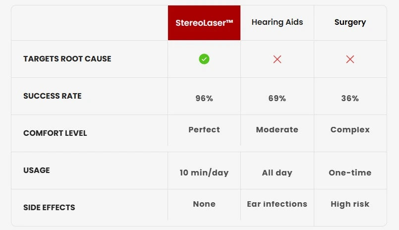Click the TARGETS ROOT CAUSE row label
This screenshot has width=399, height=230.
pos(67,59)
